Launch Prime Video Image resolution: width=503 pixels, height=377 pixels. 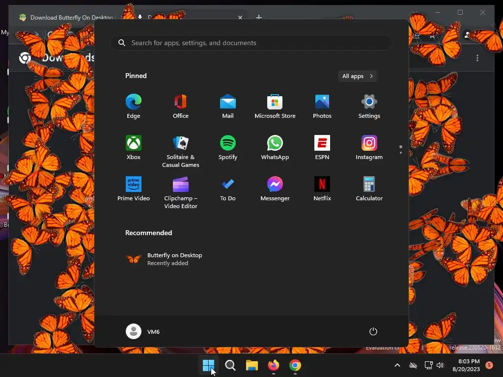tap(134, 189)
